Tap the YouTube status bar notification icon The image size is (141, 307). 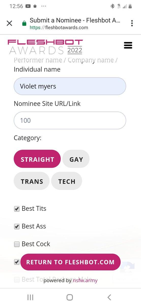28,6
